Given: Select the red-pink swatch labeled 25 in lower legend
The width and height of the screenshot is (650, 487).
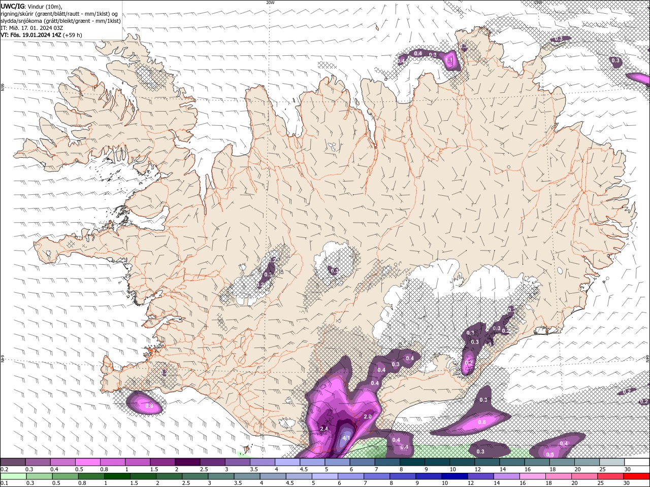Looking at the screenshot, I should click(611, 476).
